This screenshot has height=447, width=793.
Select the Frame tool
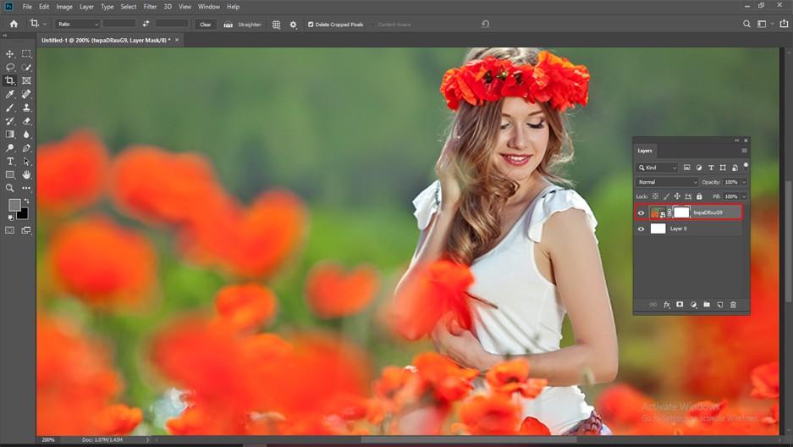tap(26, 80)
